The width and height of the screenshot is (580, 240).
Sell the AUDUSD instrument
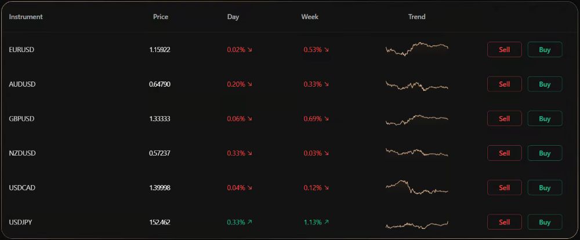[x=504, y=84]
